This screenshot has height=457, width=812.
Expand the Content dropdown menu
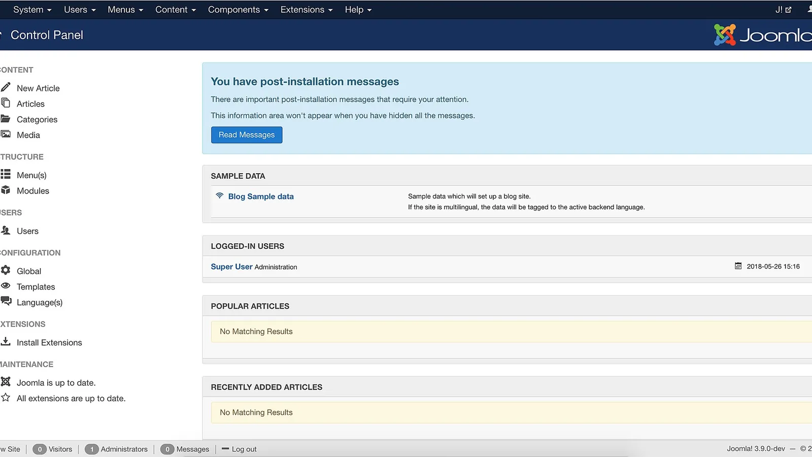[x=176, y=10]
